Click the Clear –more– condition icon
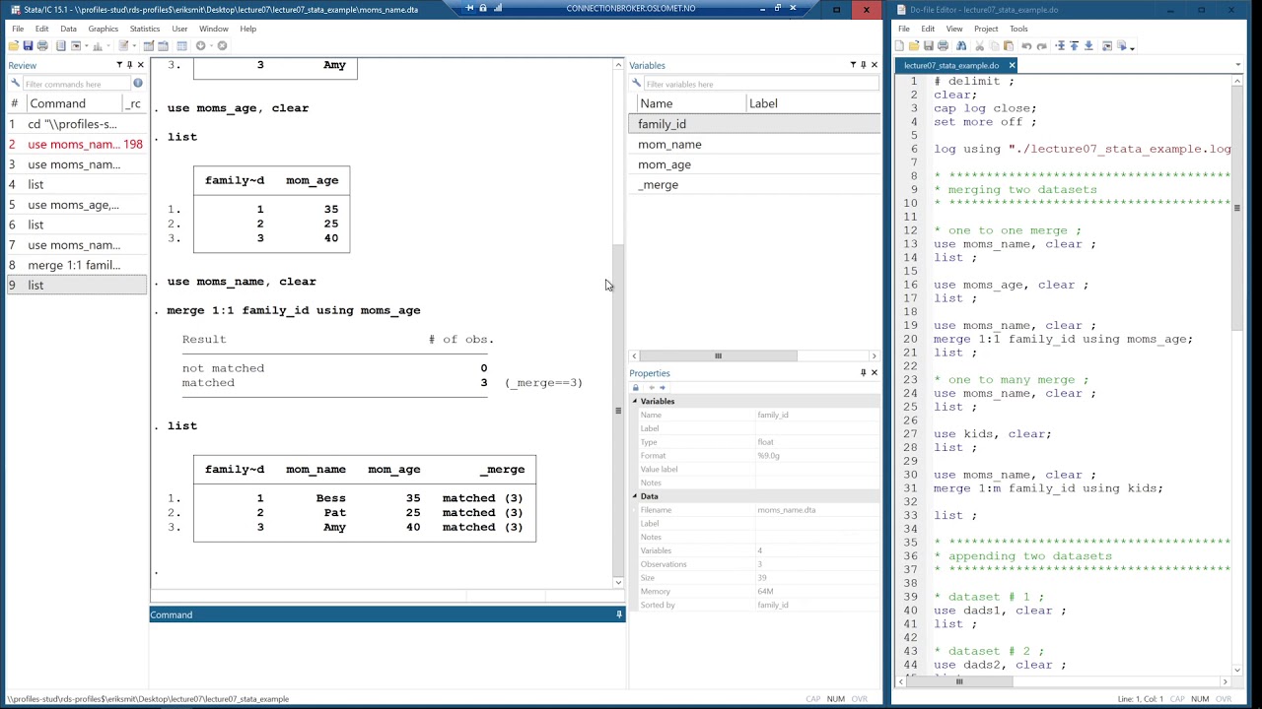Screen dimensions: 1262x709 (200, 45)
